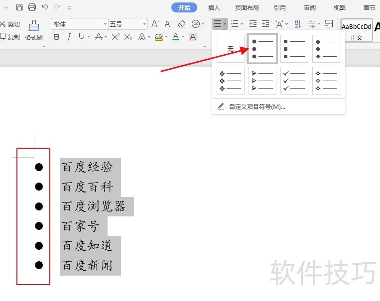Open the 视图 ribbon tab
This screenshot has height=301, width=380.
point(339,8)
